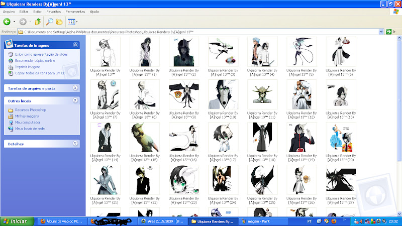This screenshot has width=402, height=226.
Task: Open Meus locais de rede link
Action: (x=30, y=129)
